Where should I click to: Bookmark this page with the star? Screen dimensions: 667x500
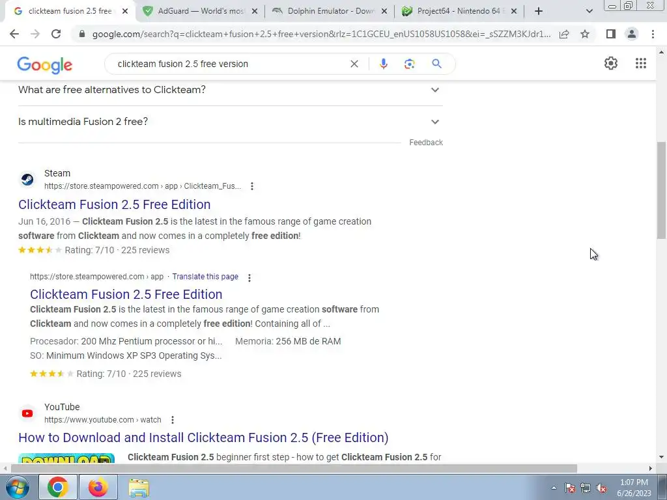585,34
